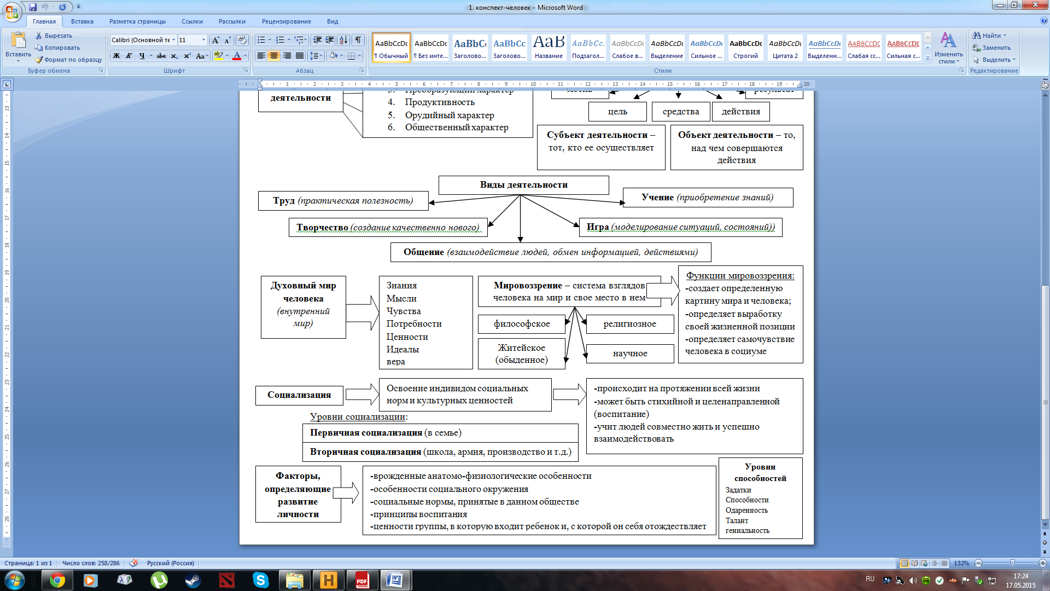Center align text
This screenshot has width=1050, height=591.
274,56
